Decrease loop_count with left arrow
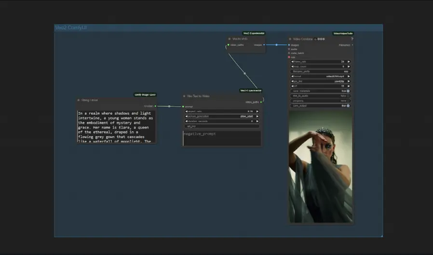Screen dimensions: 433x255 (292, 66)
